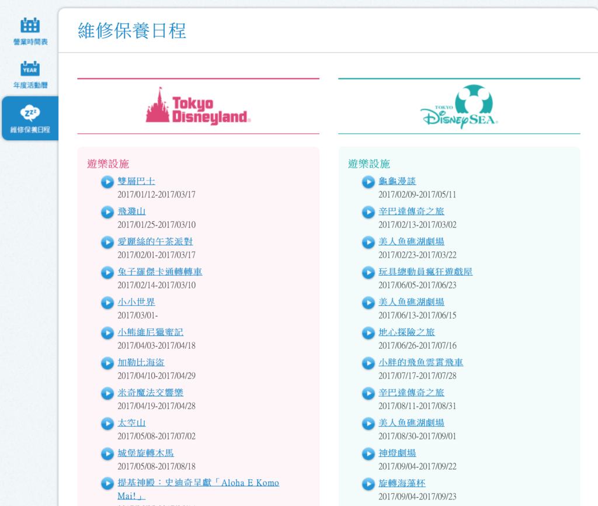Viewport: 598px width, 506px height.
Task: Click date text 2017/04/10-2017/04/29
Action: [x=157, y=376]
